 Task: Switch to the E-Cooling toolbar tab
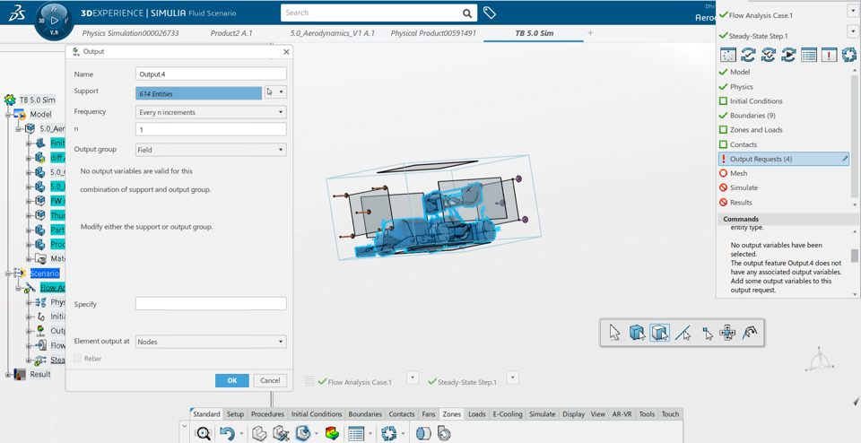508,414
